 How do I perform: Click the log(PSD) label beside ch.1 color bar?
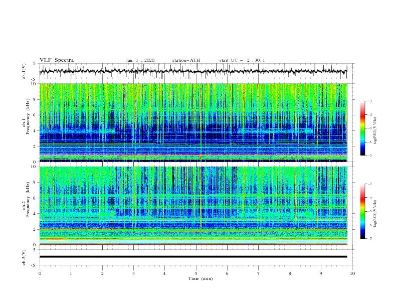[375, 131]
